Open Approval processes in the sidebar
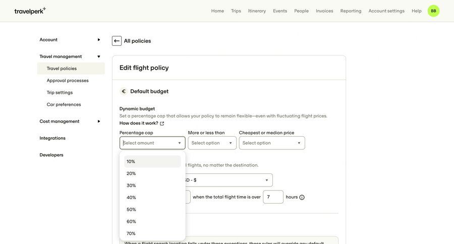The image size is (454, 244). tap(68, 81)
